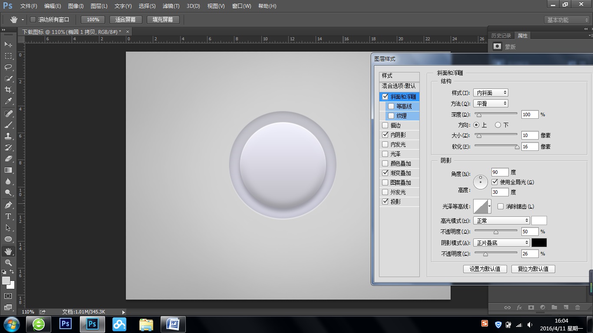Select the Blur tool

pyautogui.click(x=8, y=181)
